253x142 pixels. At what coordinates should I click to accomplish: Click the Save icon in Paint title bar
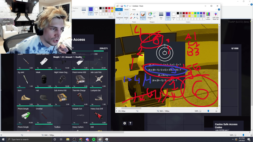point(122,6)
